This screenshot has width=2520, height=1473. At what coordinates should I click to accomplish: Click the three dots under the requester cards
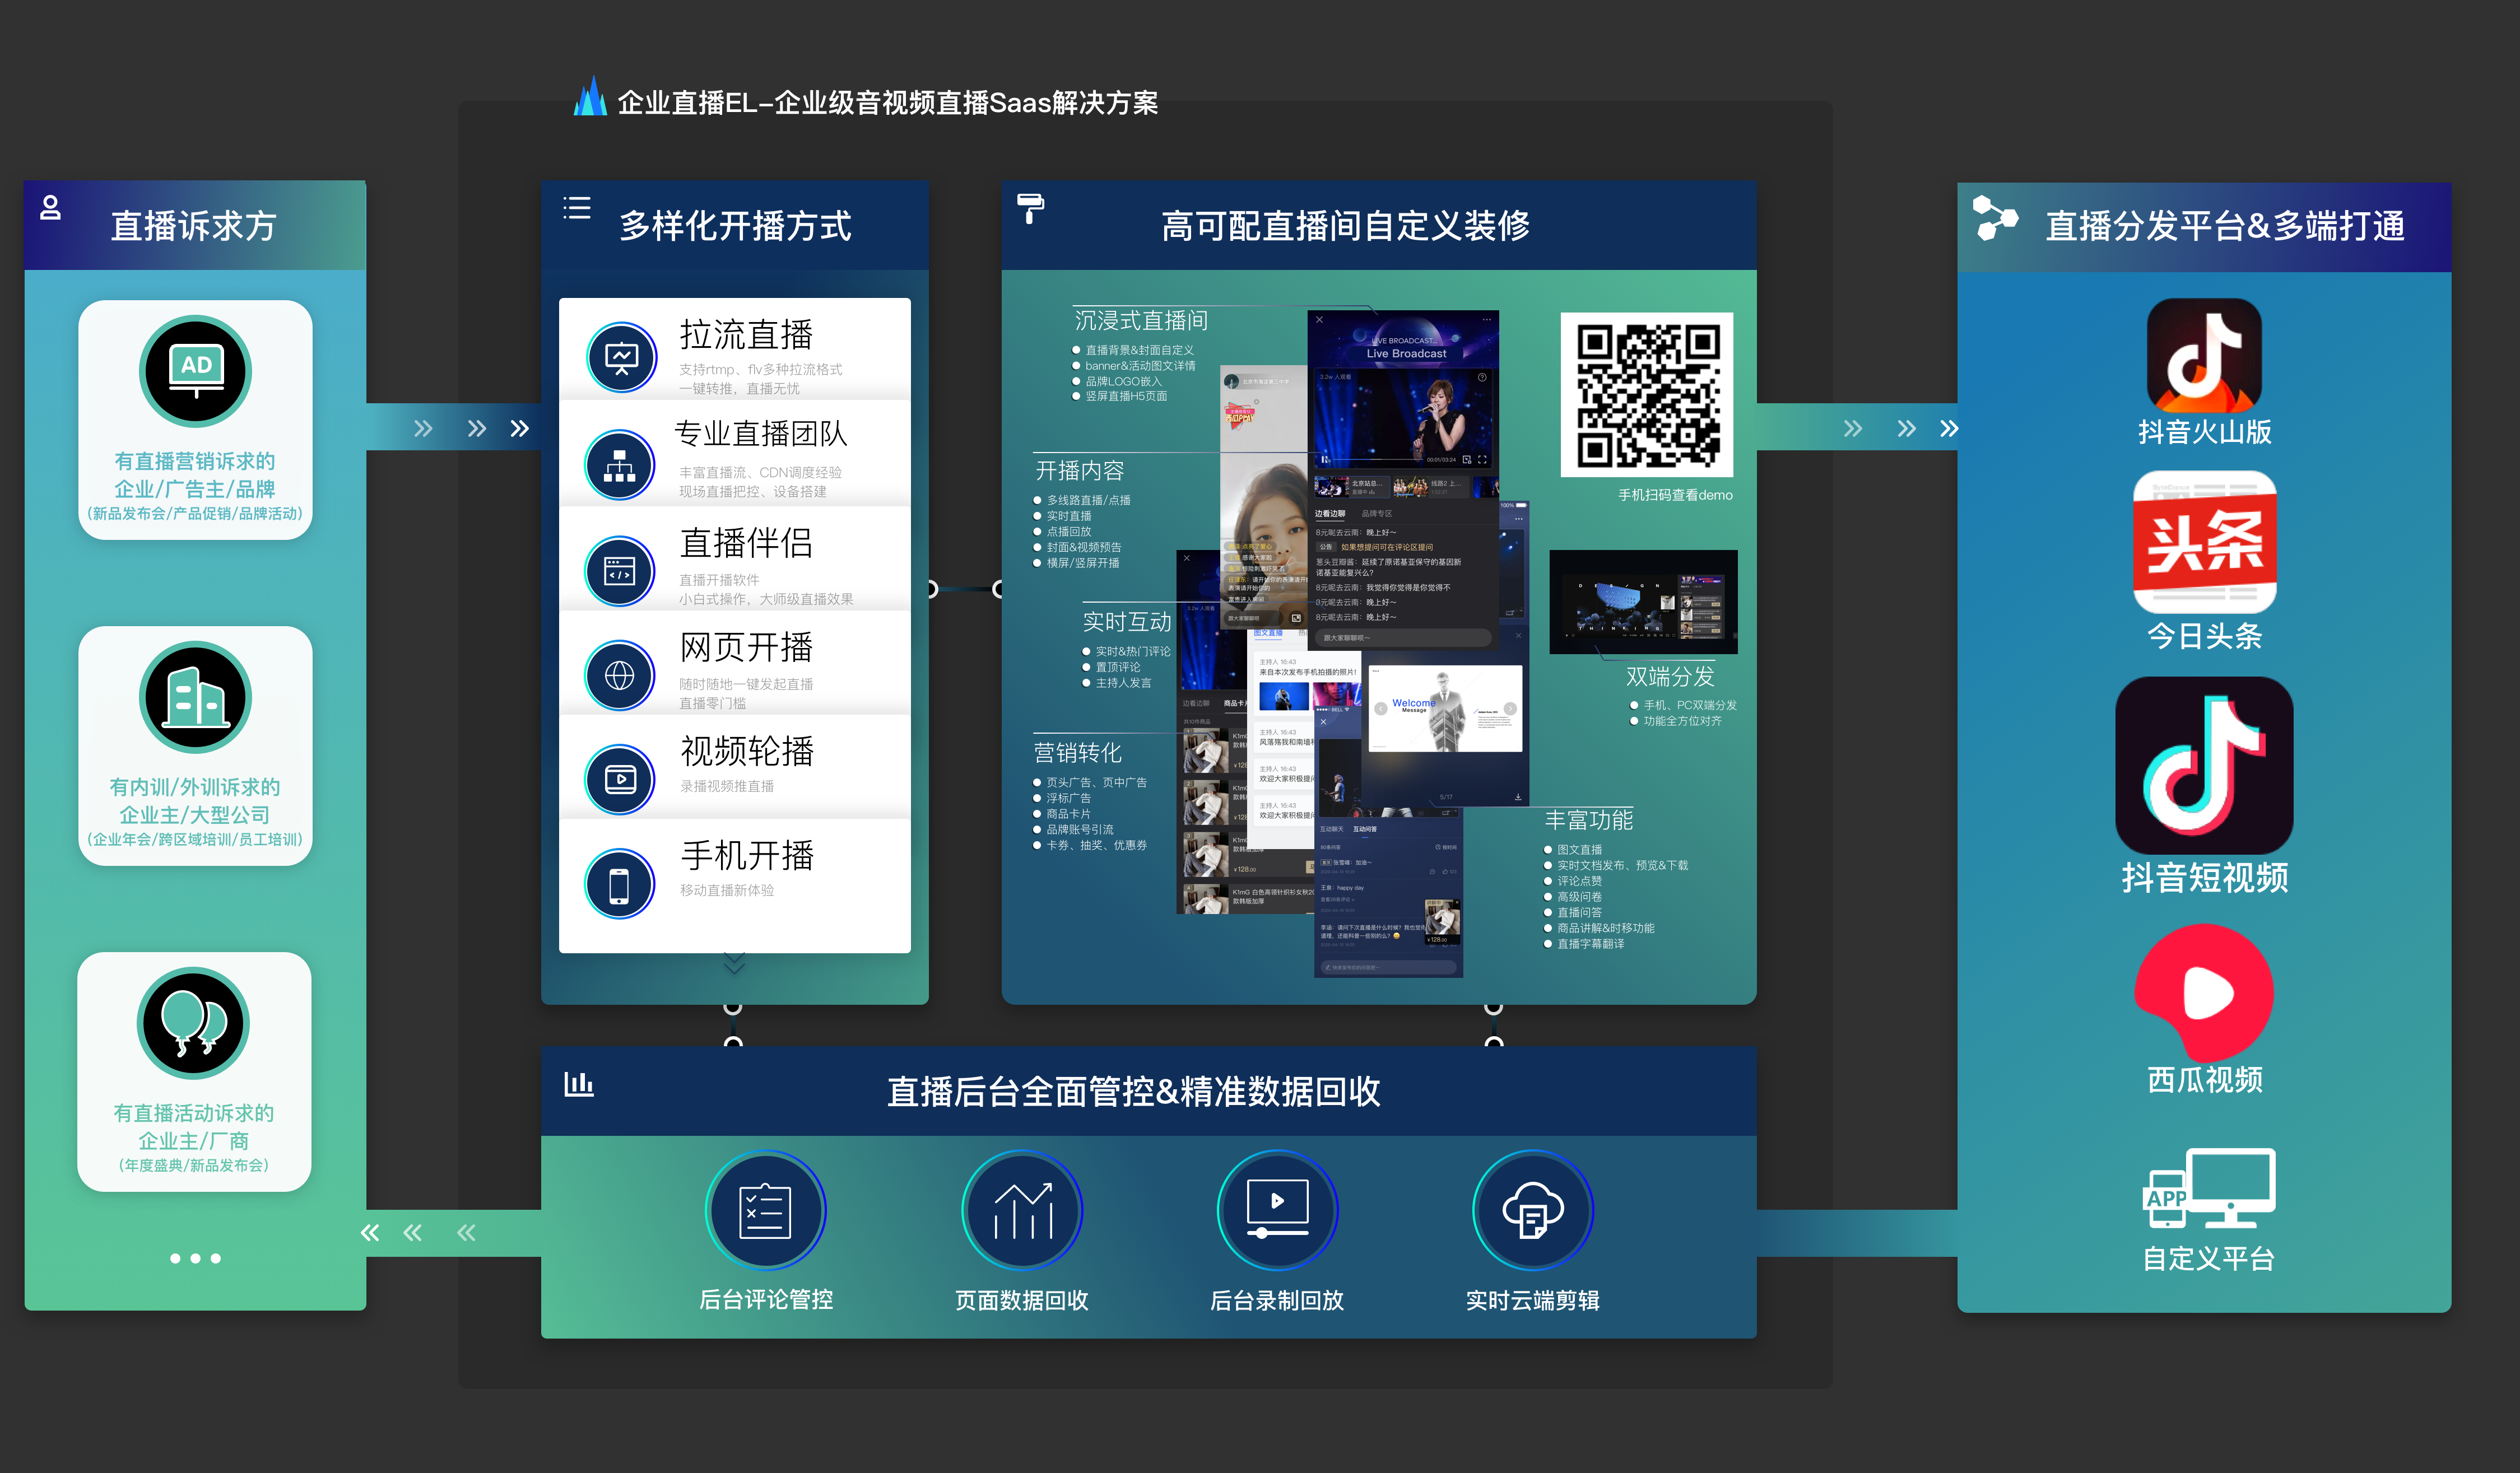[195, 1259]
